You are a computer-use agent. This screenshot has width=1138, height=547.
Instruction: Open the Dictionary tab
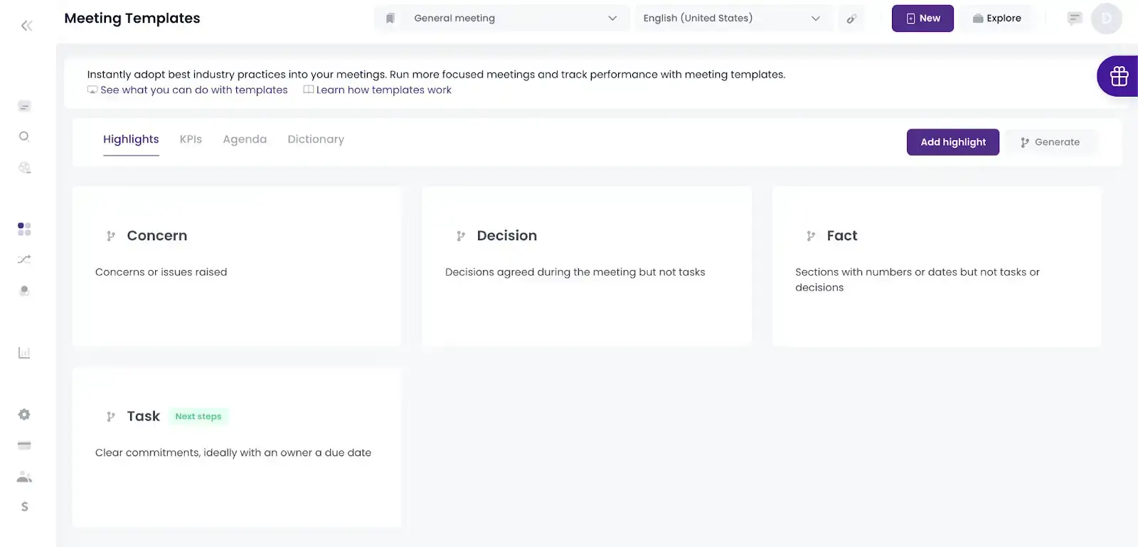coord(316,139)
